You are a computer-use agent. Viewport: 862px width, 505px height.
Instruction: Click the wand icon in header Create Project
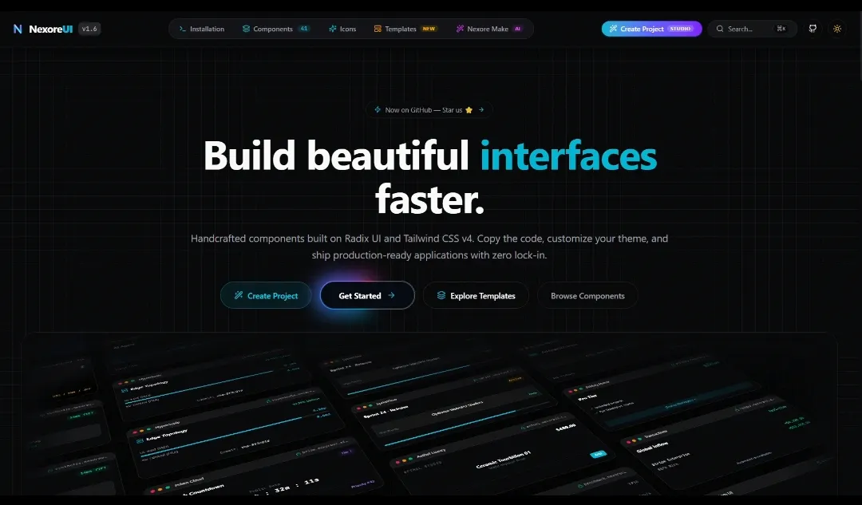(x=613, y=29)
